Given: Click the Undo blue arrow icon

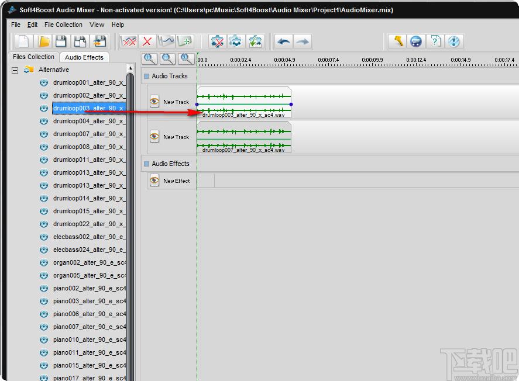Looking at the screenshot, I should [283, 41].
